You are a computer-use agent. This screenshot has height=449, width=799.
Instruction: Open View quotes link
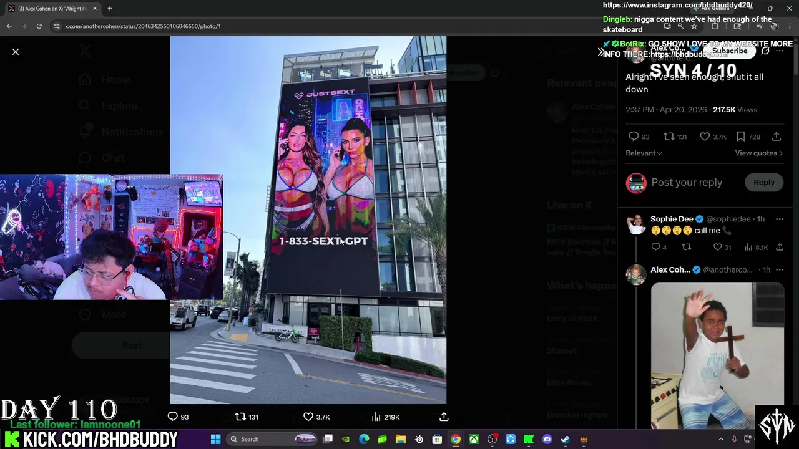(758, 153)
